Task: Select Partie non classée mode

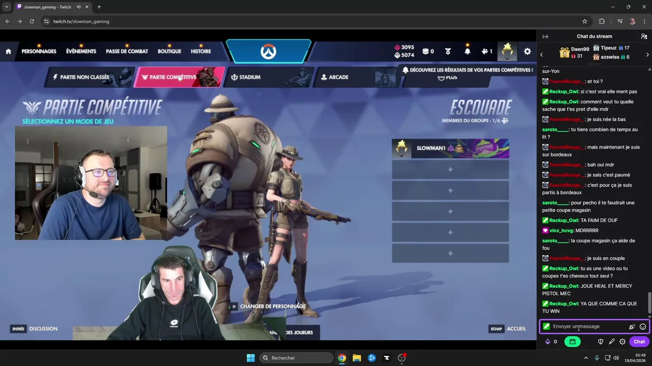Action: [x=91, y=77]
